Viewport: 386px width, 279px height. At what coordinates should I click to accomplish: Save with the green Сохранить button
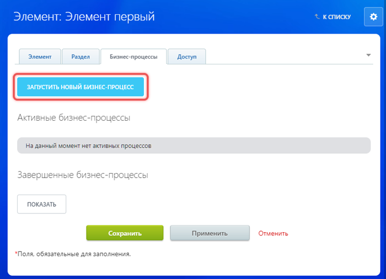pos(125,233)
